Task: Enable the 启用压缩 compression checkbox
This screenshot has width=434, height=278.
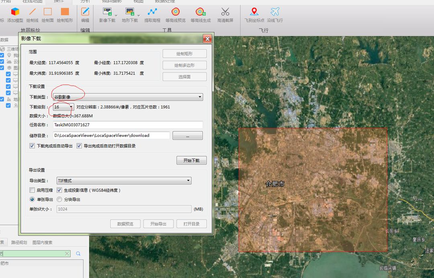Action: [x=32, y=190]
